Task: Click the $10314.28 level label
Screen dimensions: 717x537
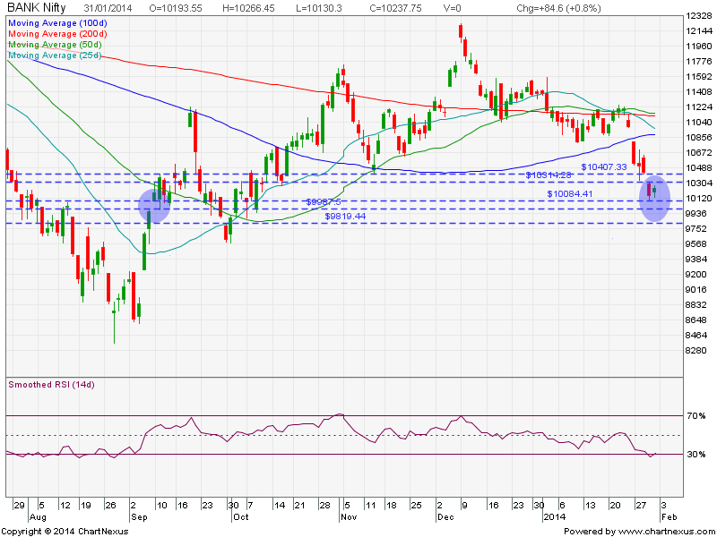Action: (x=549, y=175)
